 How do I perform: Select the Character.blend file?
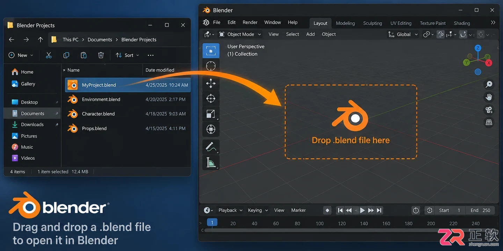click(x=128, y=114)
